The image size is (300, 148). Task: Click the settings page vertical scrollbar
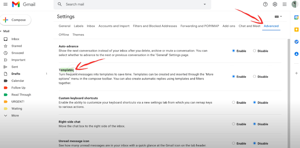pyautogui.click(x=289, y=93)
